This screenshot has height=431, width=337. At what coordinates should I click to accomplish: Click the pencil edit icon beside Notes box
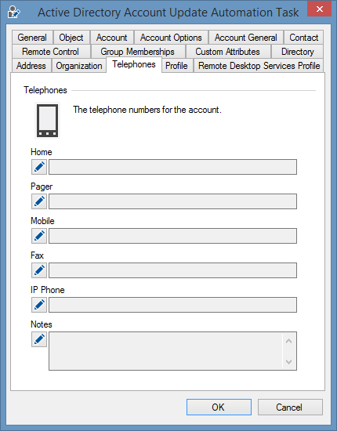[39, 339]
